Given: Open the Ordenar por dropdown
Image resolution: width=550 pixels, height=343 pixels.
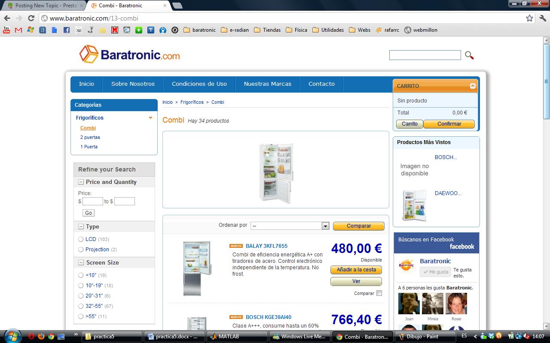Looking at the screenshot, I should (x=290, y=226).
